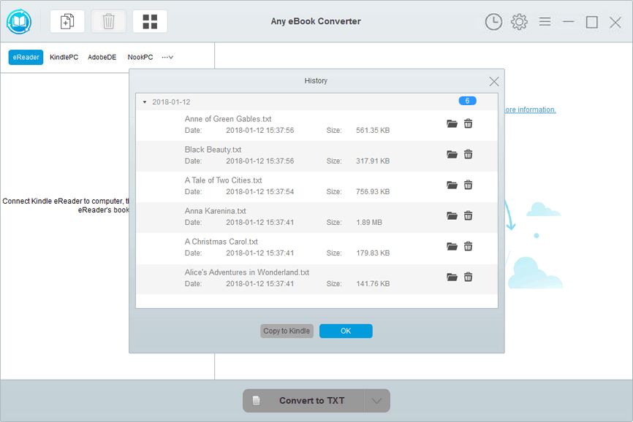This screenshot has height=422, width=633.
Task: Open folder for A Tale of Two Cities.txt
Action: 452,185
